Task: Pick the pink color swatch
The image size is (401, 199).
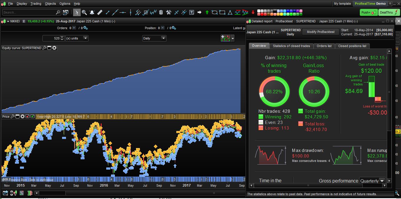Action: point(301,11)
